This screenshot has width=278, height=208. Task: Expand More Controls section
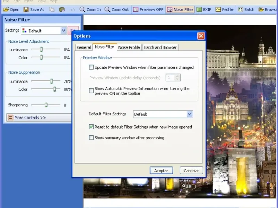pos(39,118)
